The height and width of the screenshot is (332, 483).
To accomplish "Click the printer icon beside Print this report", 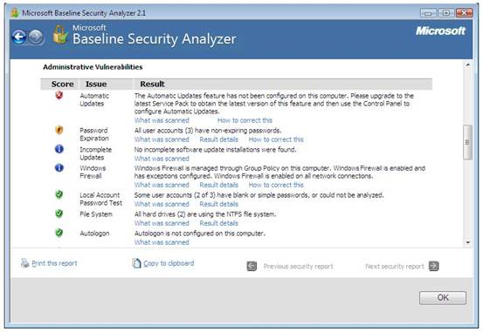I will 25,263.
